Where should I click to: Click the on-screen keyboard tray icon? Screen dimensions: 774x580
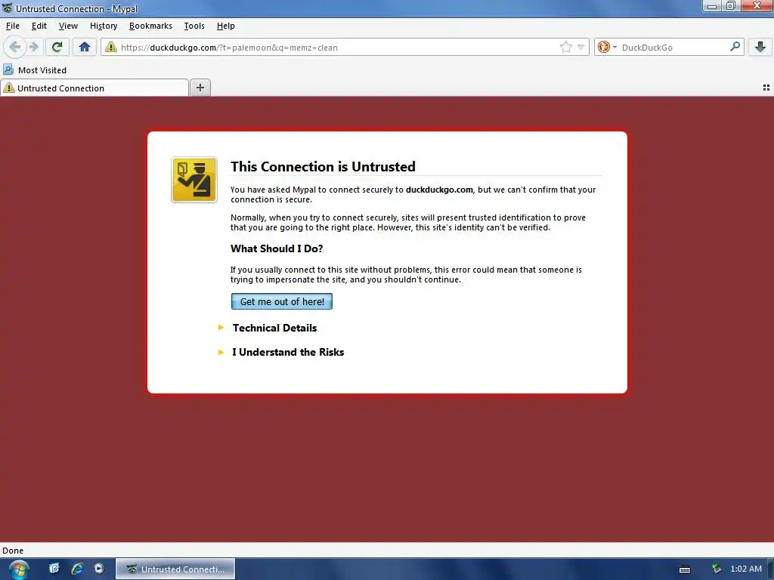(x=685, y=569)
